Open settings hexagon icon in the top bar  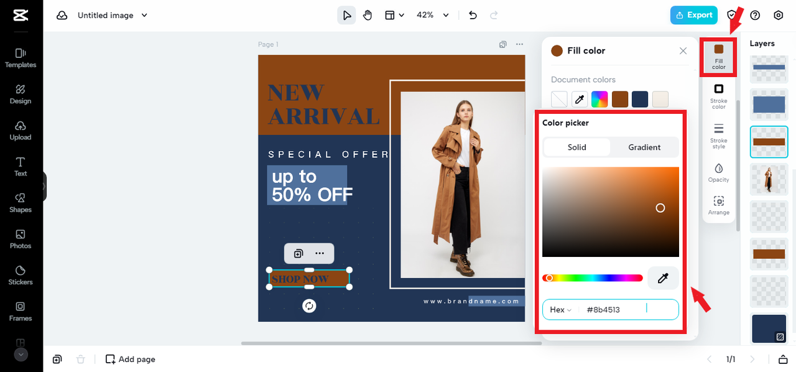tap(778, 16)
